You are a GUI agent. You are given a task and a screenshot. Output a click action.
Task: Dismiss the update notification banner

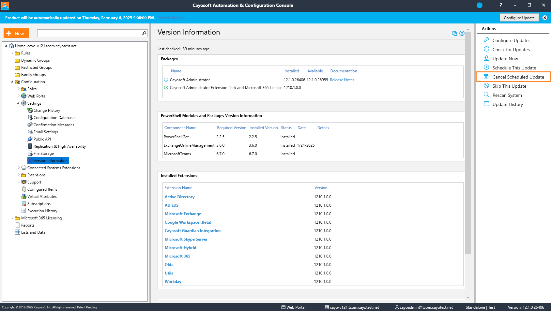click(545, 18)
